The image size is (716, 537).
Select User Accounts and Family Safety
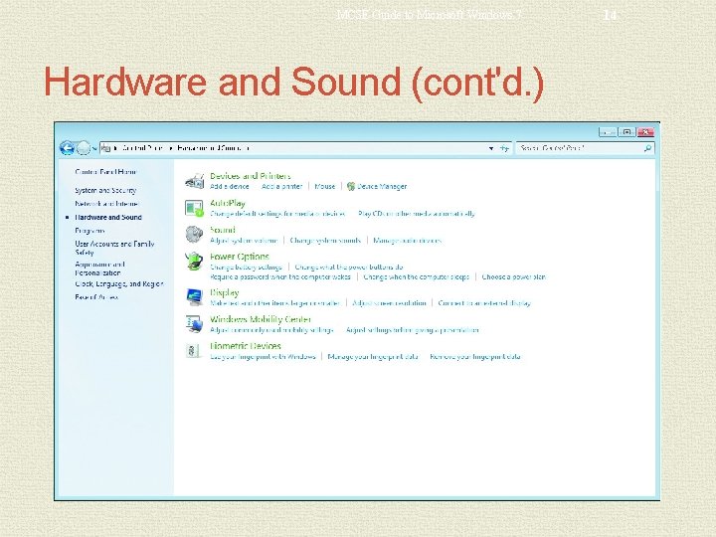[x=114, y=248]
